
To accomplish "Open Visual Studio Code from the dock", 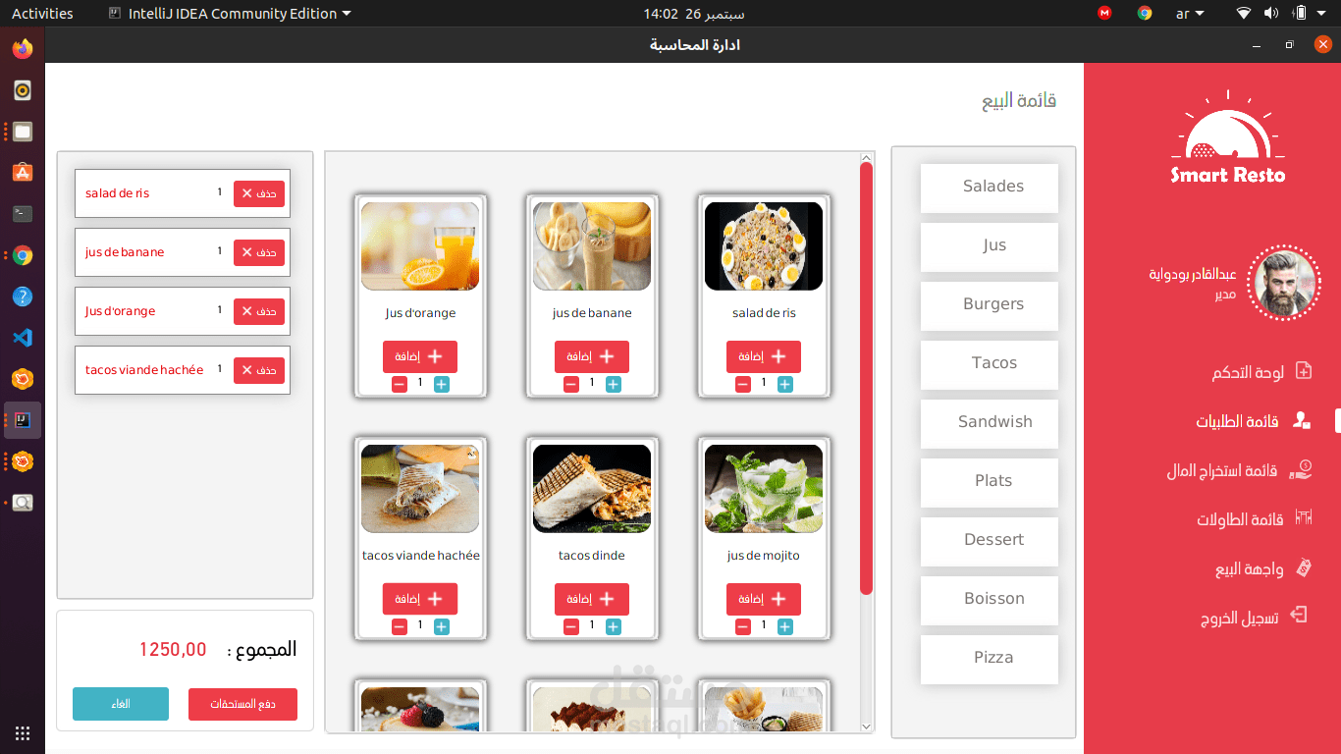I will click(x=23, y=338).
